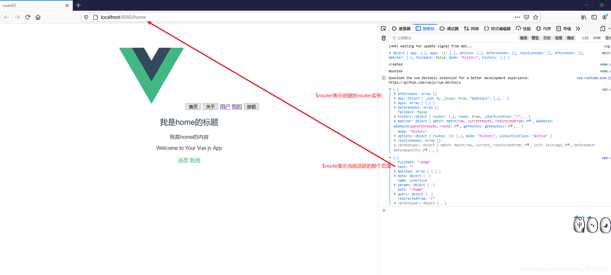
Task: Open page actions three-dot menu in the address bar
Action: 517,17
